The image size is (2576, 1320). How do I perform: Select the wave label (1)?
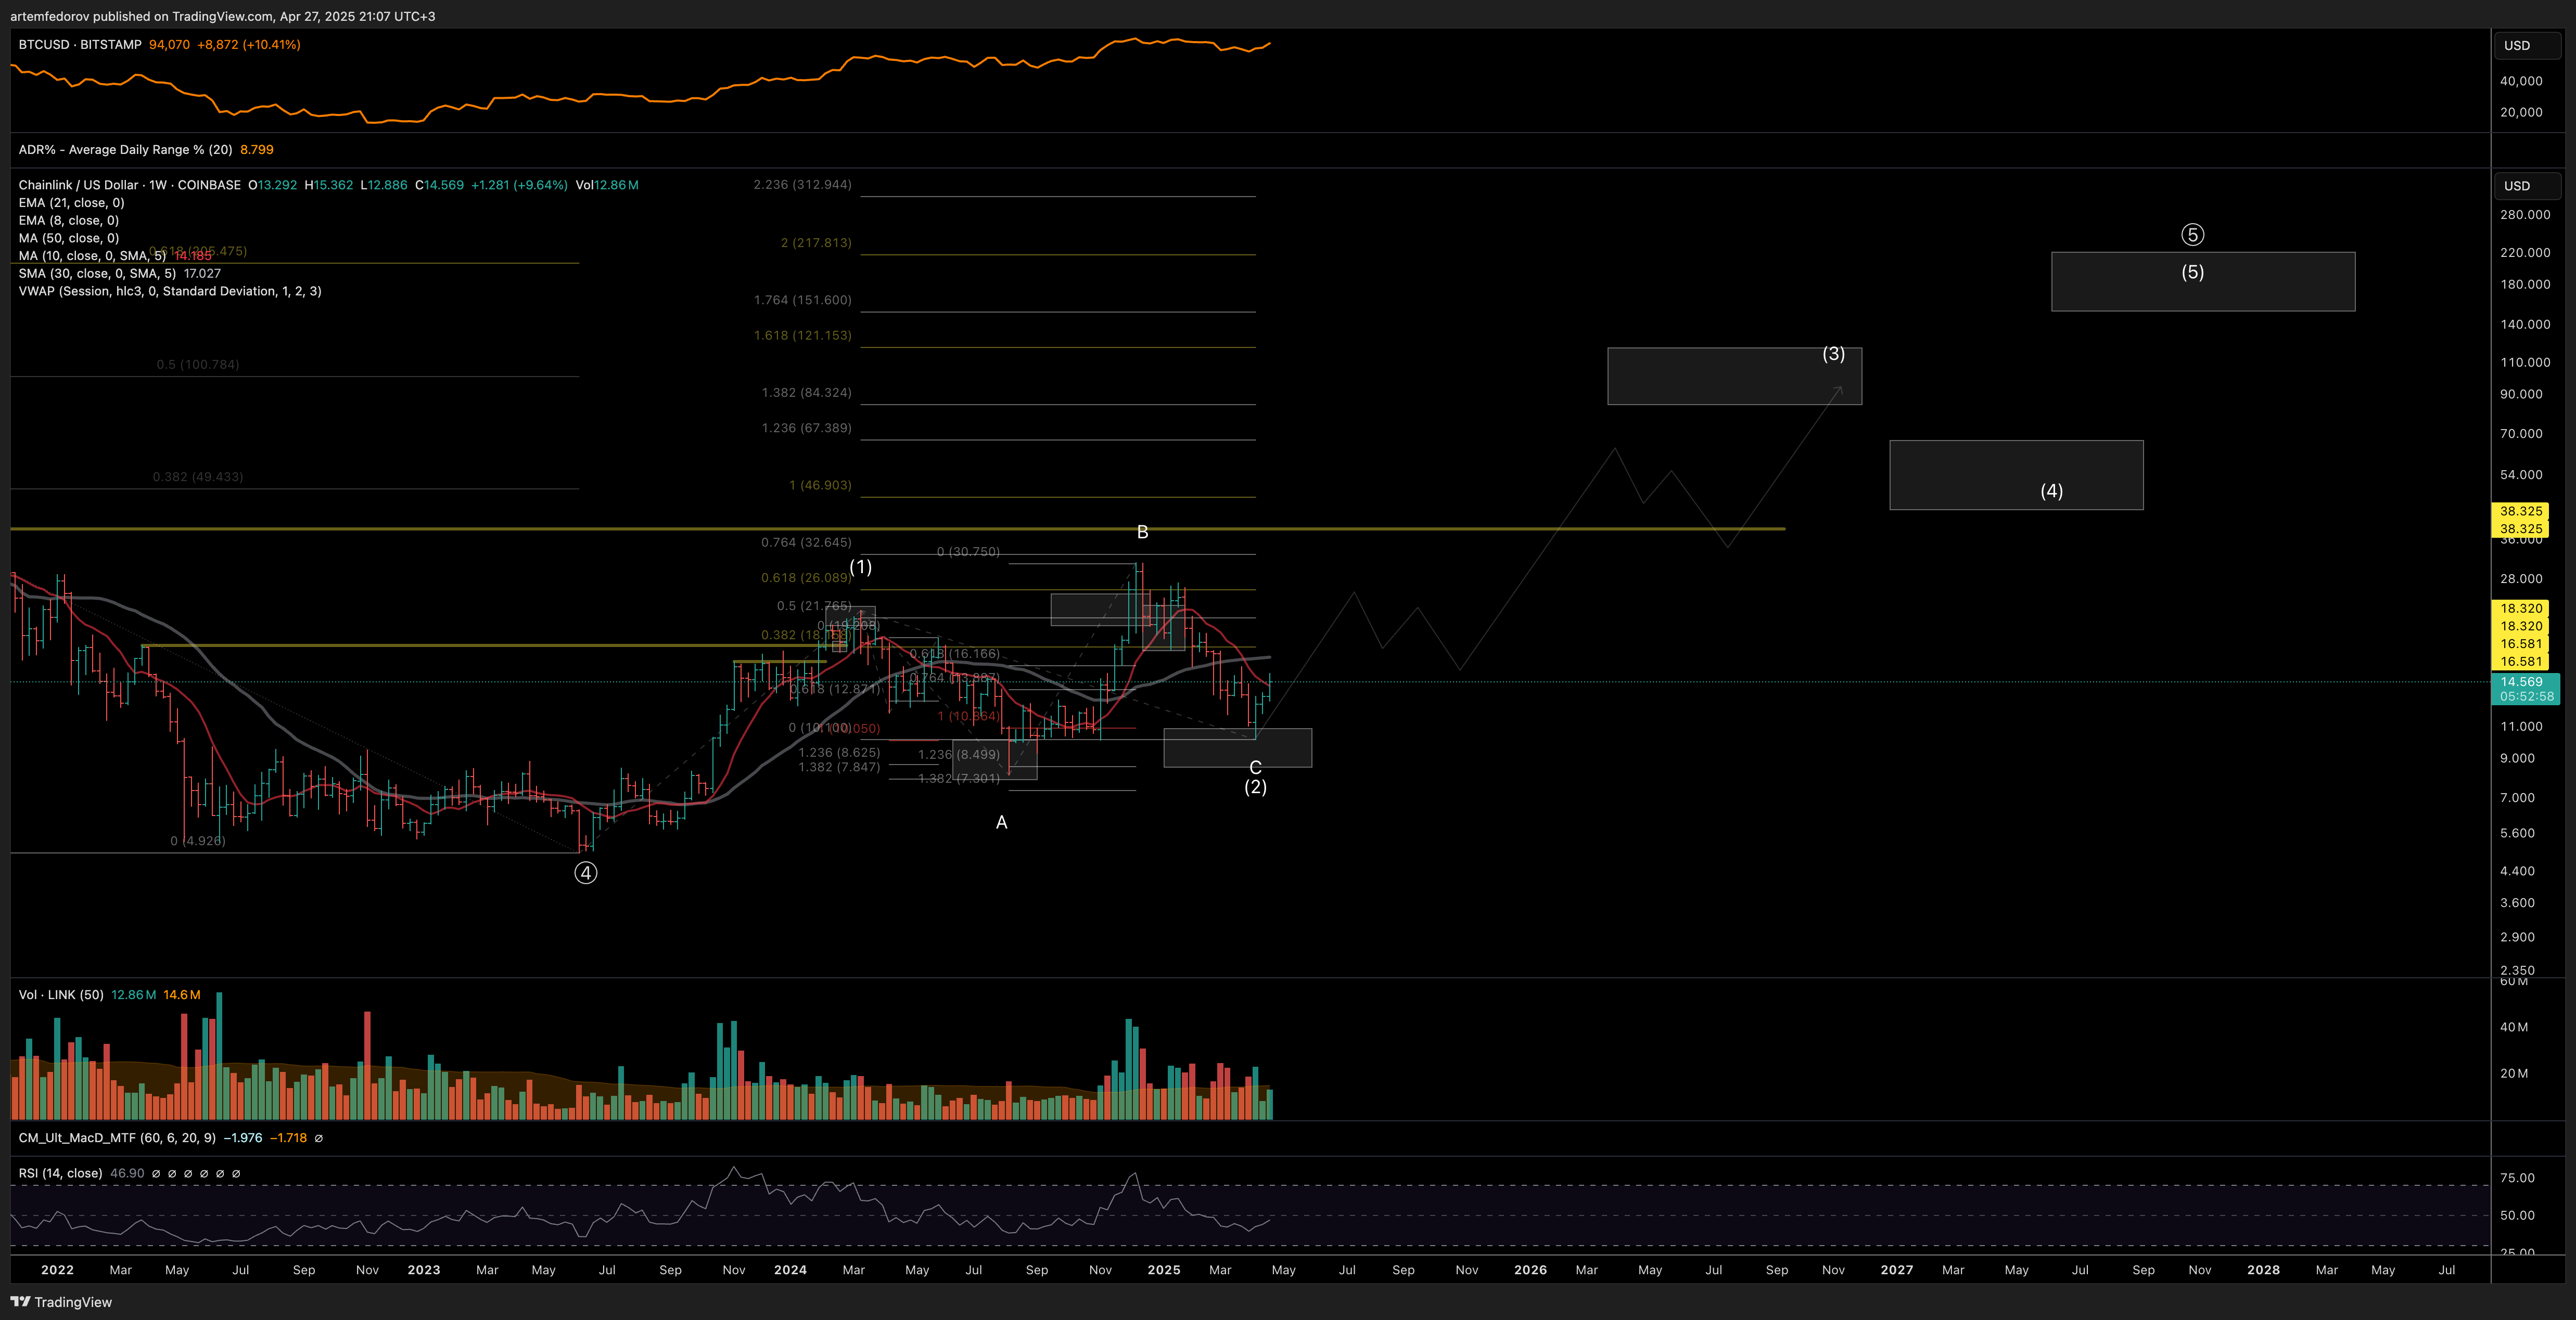[860, 567]
